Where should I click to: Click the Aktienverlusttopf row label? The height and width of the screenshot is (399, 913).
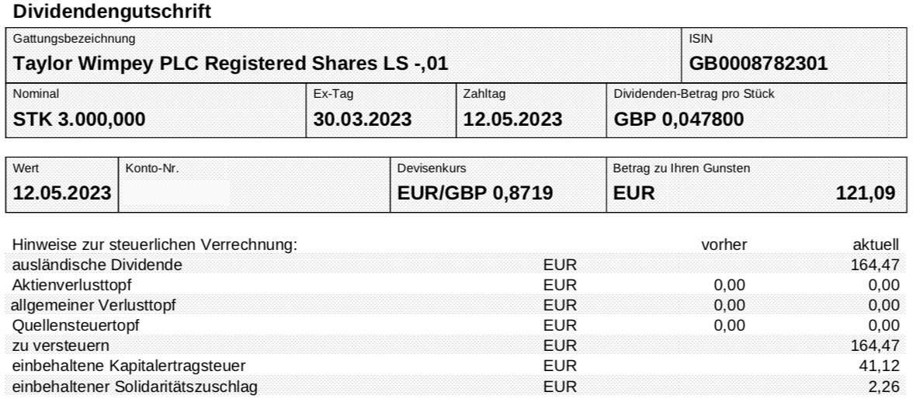[71, 286]
